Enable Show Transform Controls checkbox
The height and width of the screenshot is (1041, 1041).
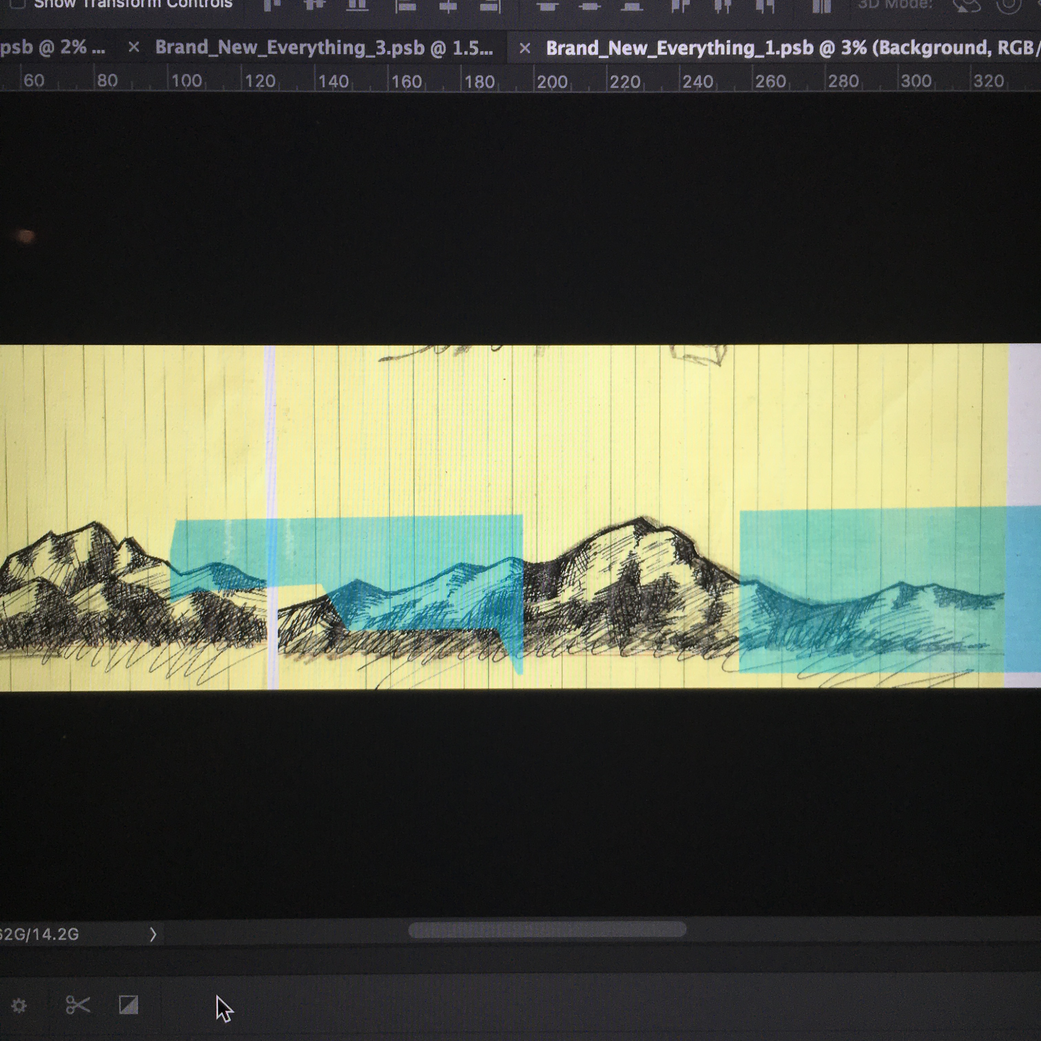(x=17, y=4)
